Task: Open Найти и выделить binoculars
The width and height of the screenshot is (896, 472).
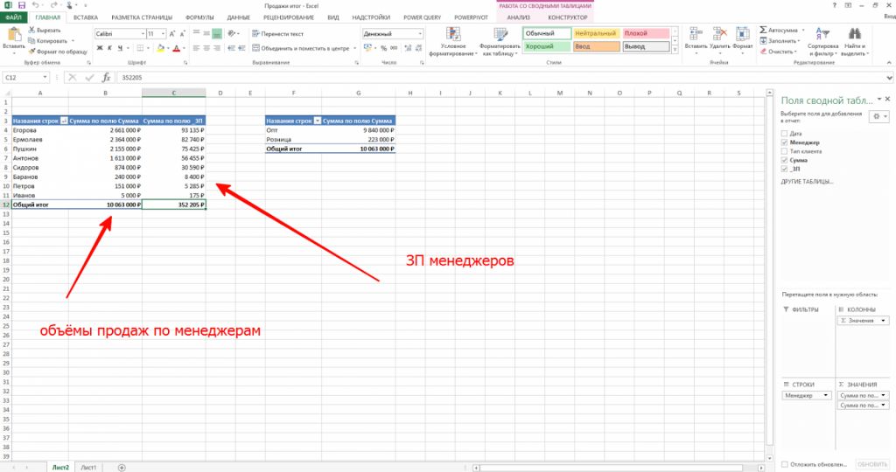Action: click(x=855, y=41)
